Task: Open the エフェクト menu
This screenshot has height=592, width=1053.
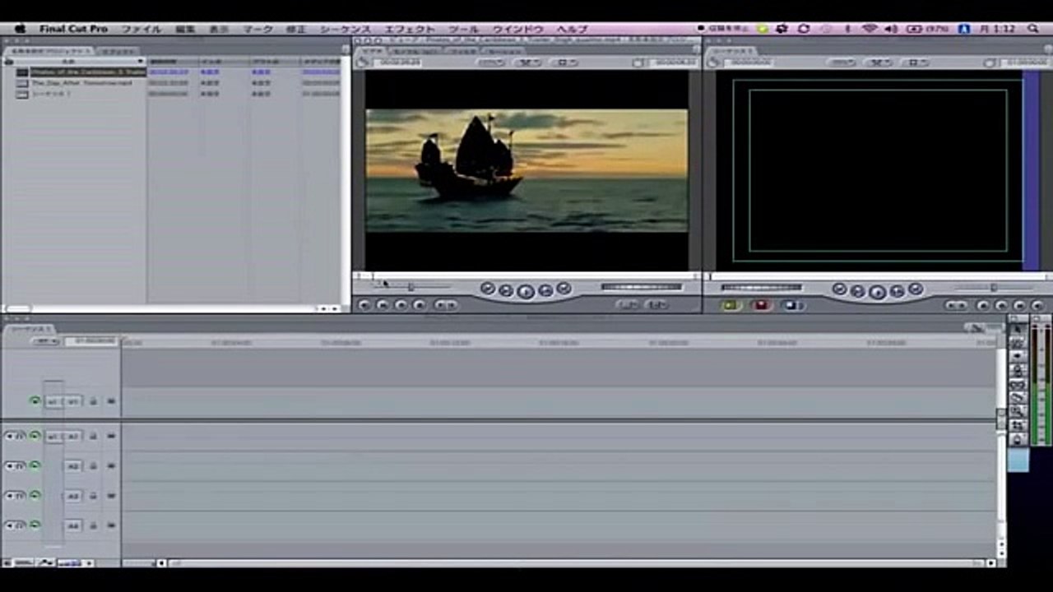Action: click(410, 29)
